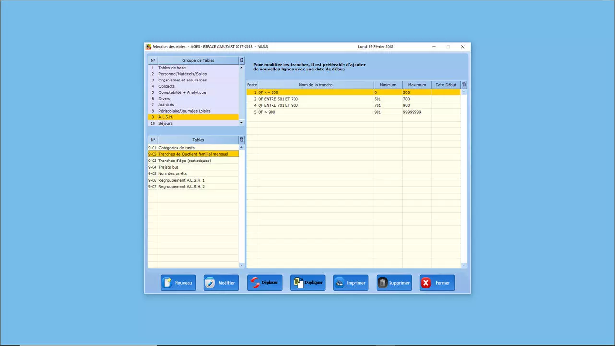Click the icon beside Date Début header
This screenshot has height=346, width=615.
[x=464, y=85]
